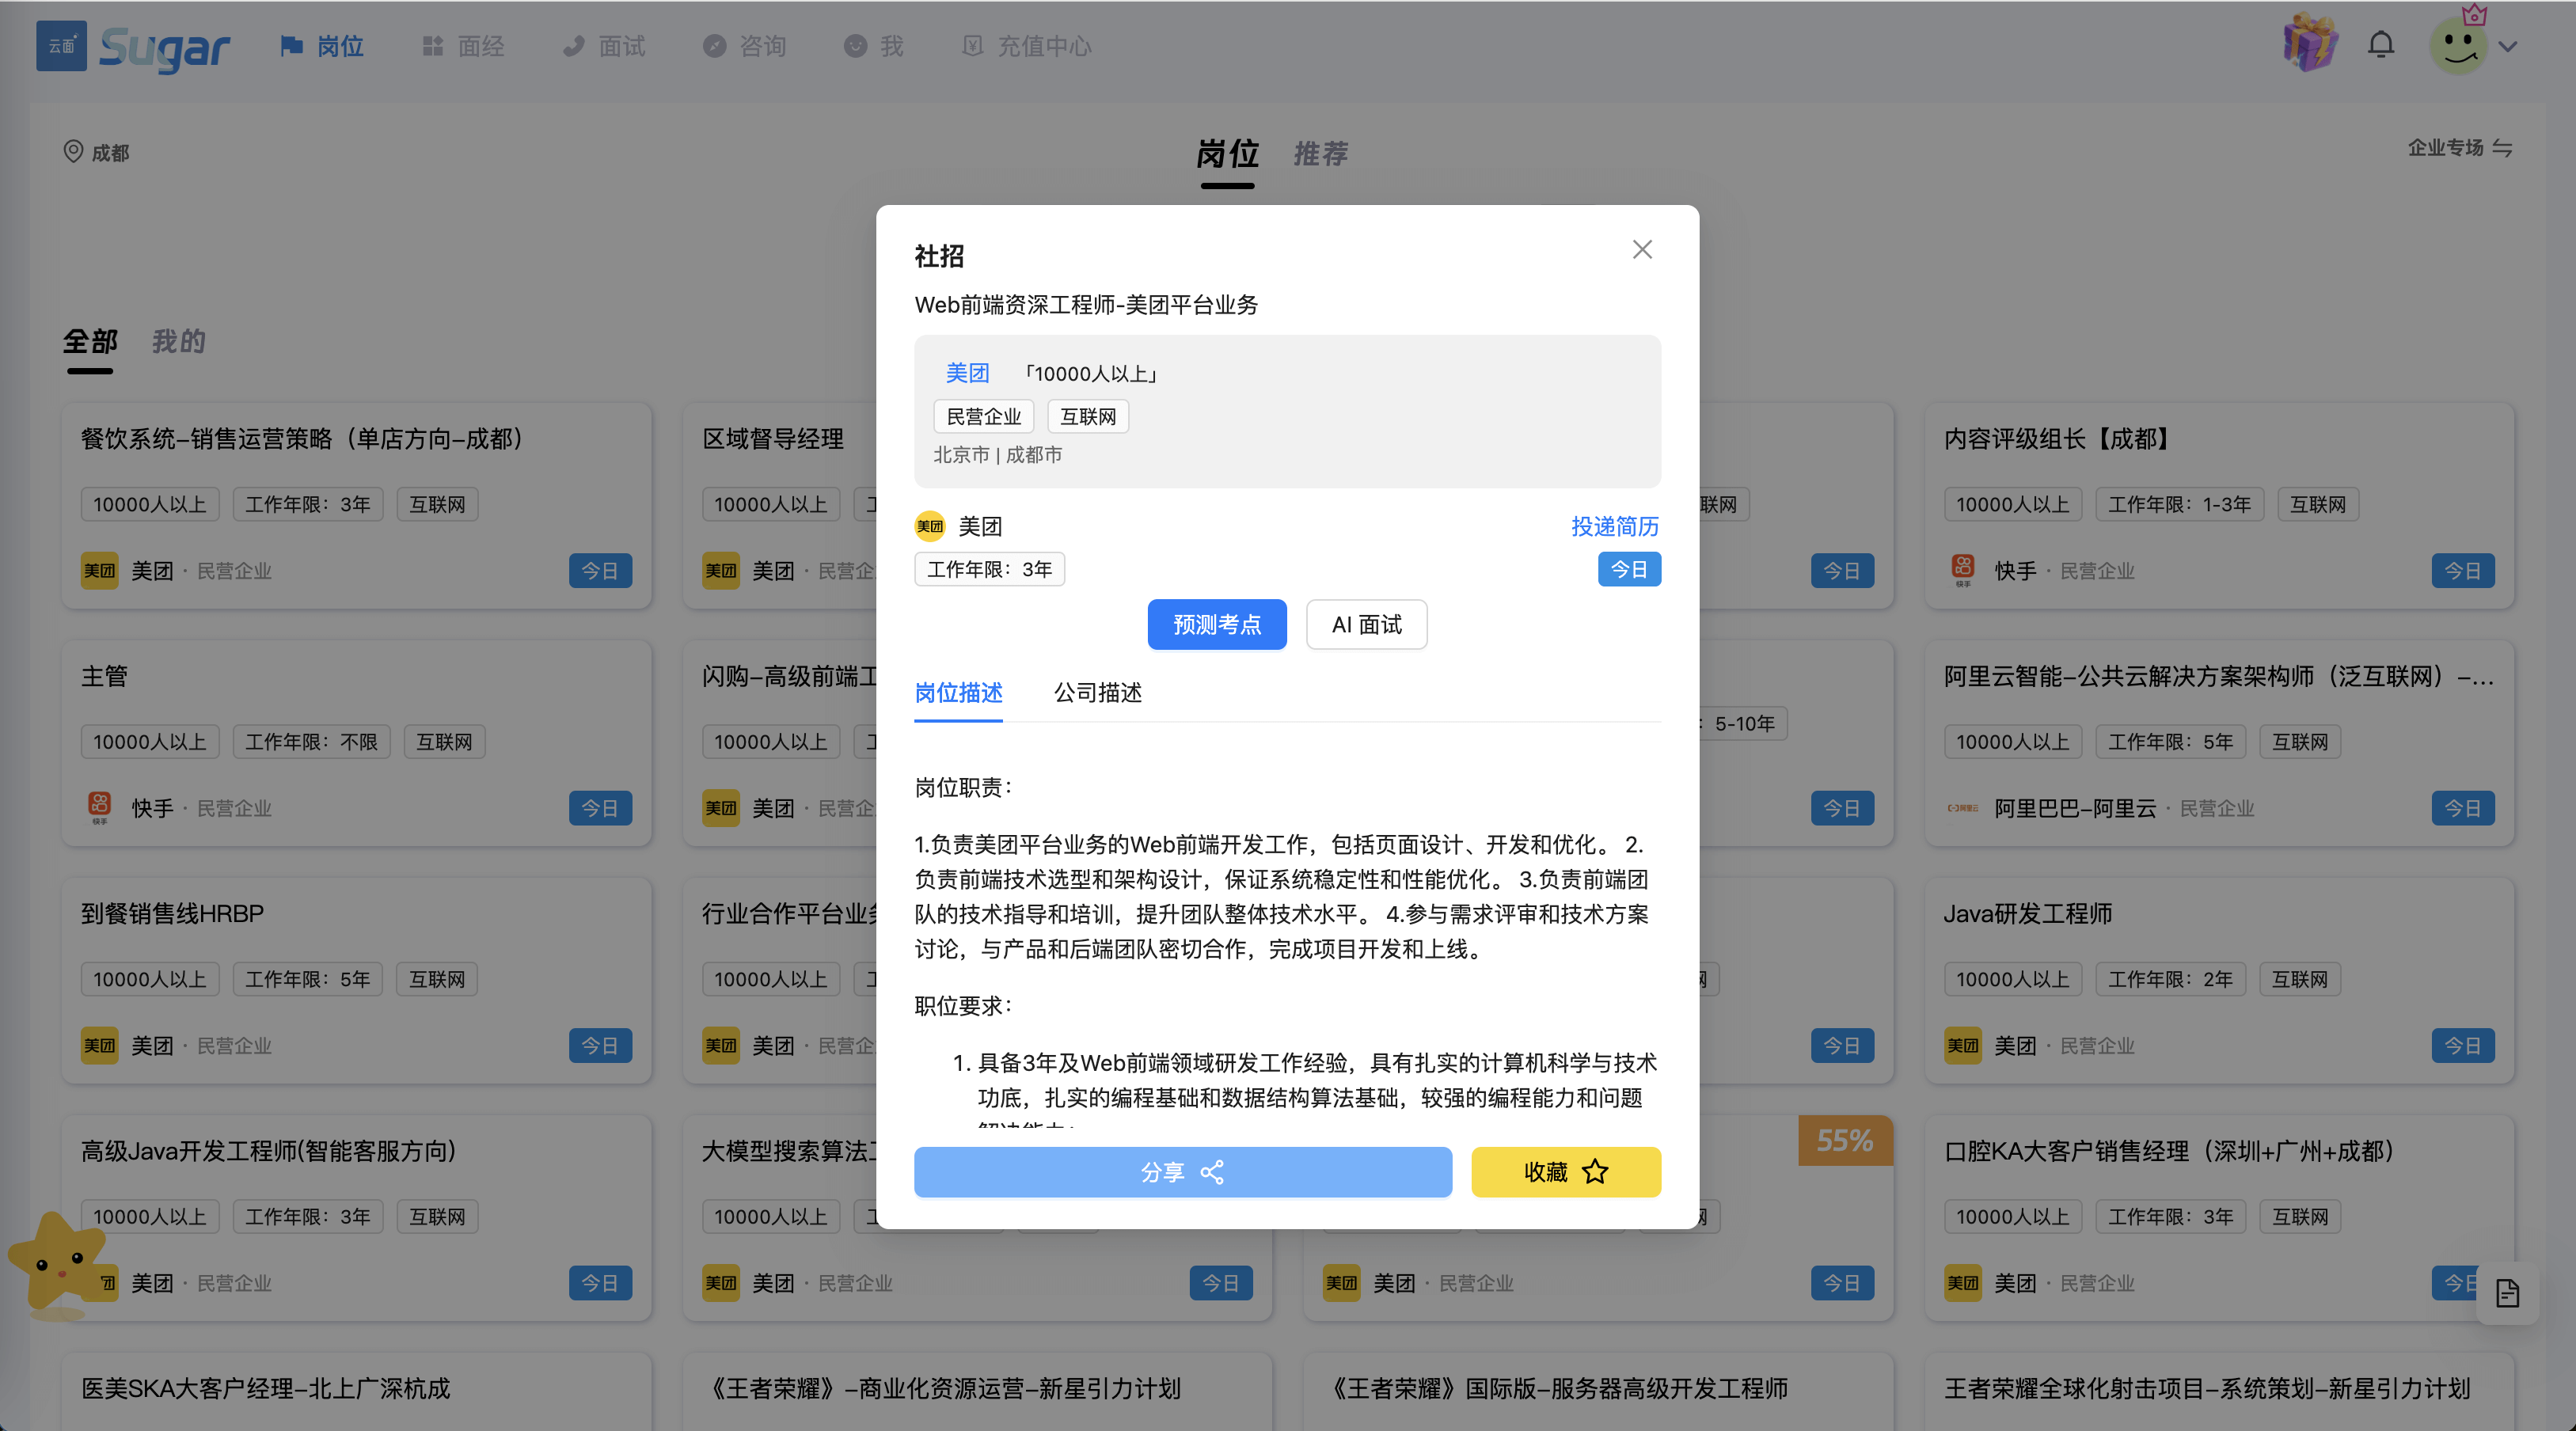Click AI 面试 button
The image size is (2576, 1431).
1367,624
